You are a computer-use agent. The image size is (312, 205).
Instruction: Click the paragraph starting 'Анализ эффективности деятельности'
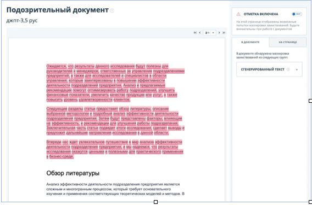[115, 189]
